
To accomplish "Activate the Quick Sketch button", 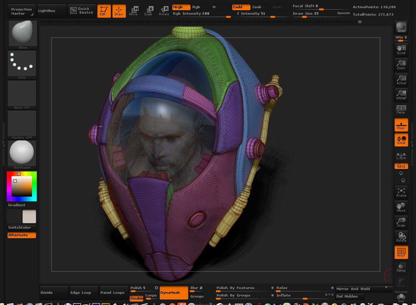I will click(x=82, y=11).
